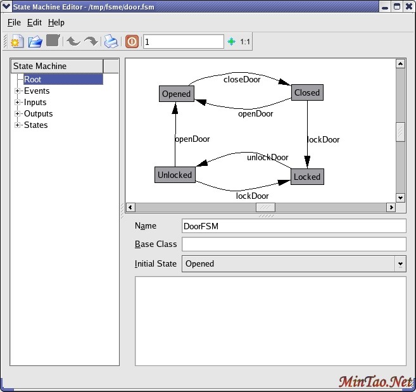Open the File menu

(x=14, y=22)
